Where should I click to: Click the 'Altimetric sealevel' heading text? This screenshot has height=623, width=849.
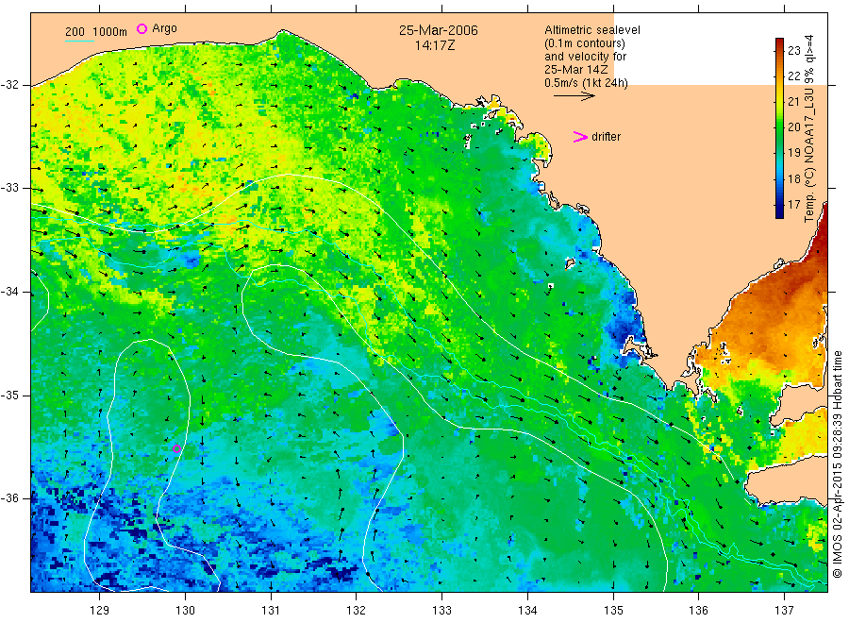click(592, 30)
